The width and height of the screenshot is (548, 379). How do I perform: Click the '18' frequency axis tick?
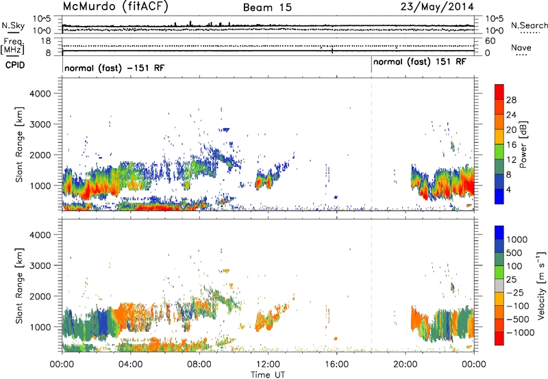tap(46, 41)
